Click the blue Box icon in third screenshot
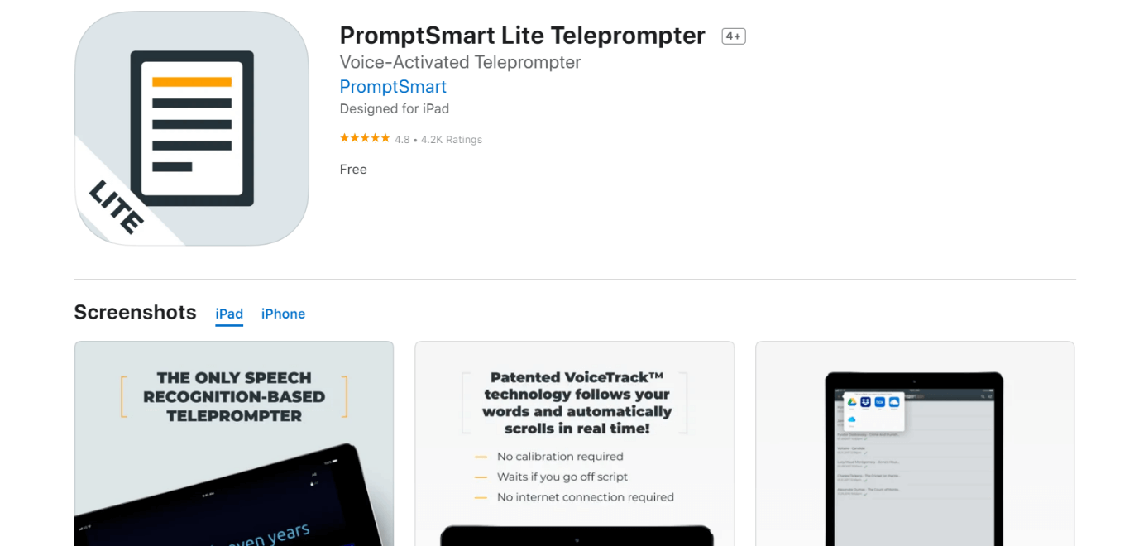Viewport: 1139px width, 546px height. [x=879, y=402]
